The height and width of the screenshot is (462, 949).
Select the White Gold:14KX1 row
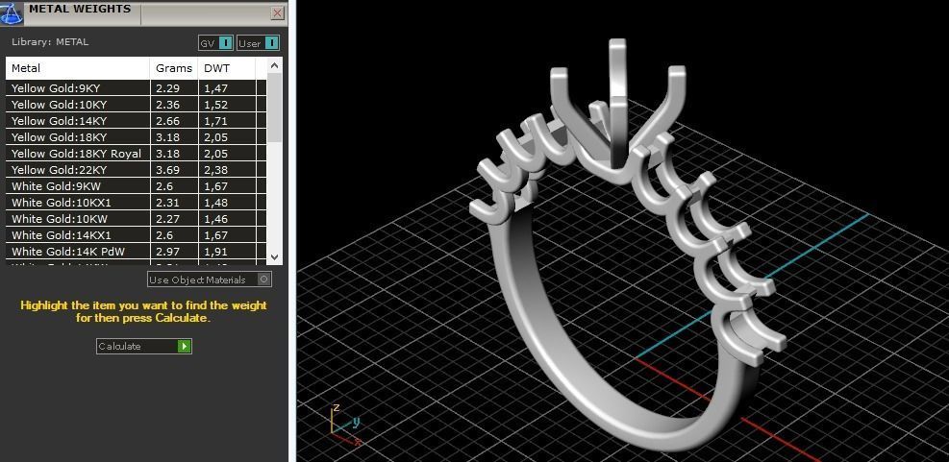(x=137, y=235)
